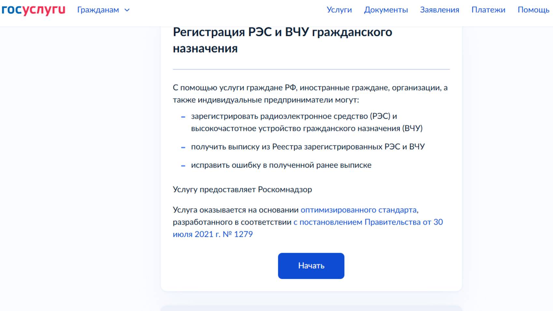Open the Документы menu item
The image size is (553, 311).
coord(386,10)
